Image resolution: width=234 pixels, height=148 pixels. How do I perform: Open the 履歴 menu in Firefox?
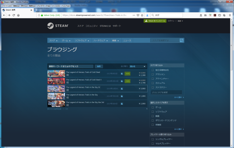point(32,6)
